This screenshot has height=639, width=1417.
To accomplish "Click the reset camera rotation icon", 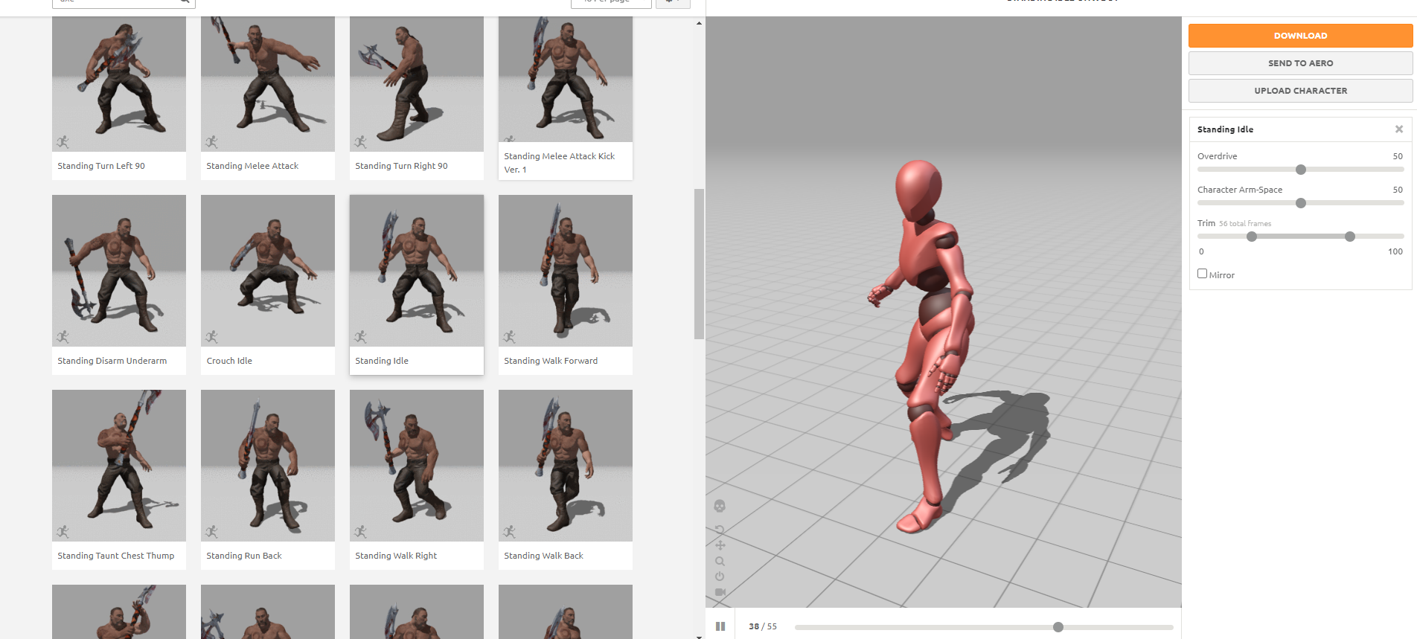I will pyautogui.click(x=720, y=530).
